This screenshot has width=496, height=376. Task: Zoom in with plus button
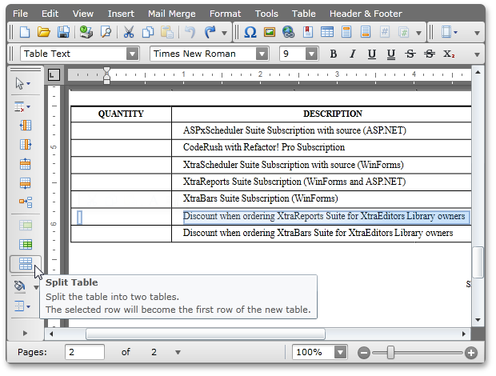471,353
